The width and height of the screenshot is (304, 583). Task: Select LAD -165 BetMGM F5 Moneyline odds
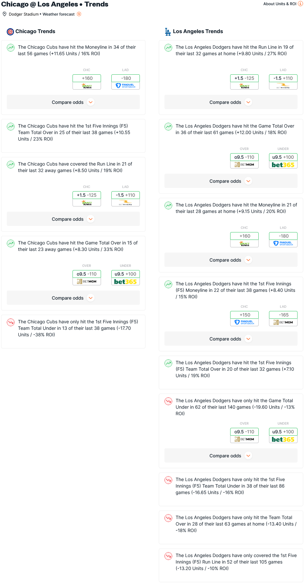(283, 318)
